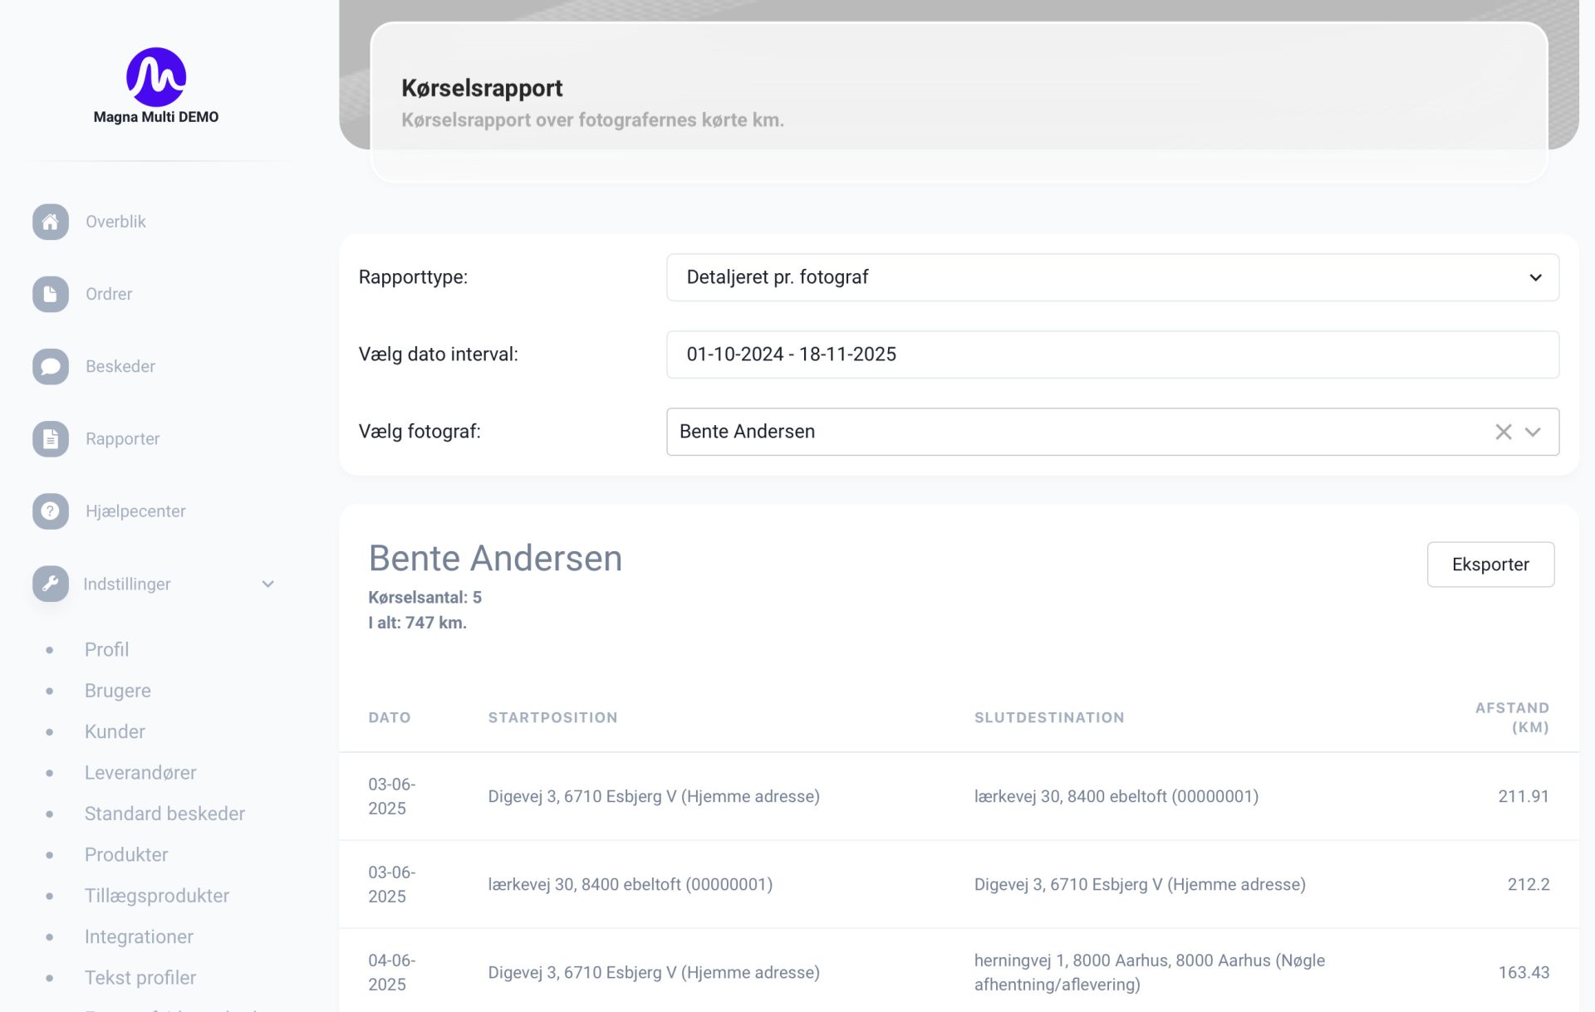This screenshot has width=1595, height=1012.
Task: Click the date interval input field
Action: tap(1112, 354)
